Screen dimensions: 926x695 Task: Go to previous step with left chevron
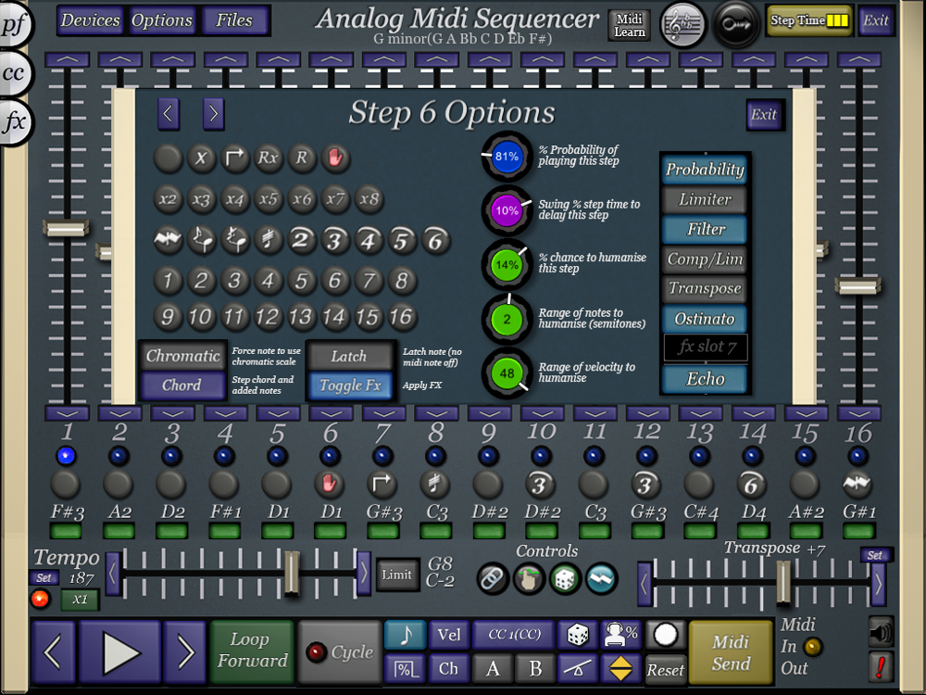click(168, 113)
